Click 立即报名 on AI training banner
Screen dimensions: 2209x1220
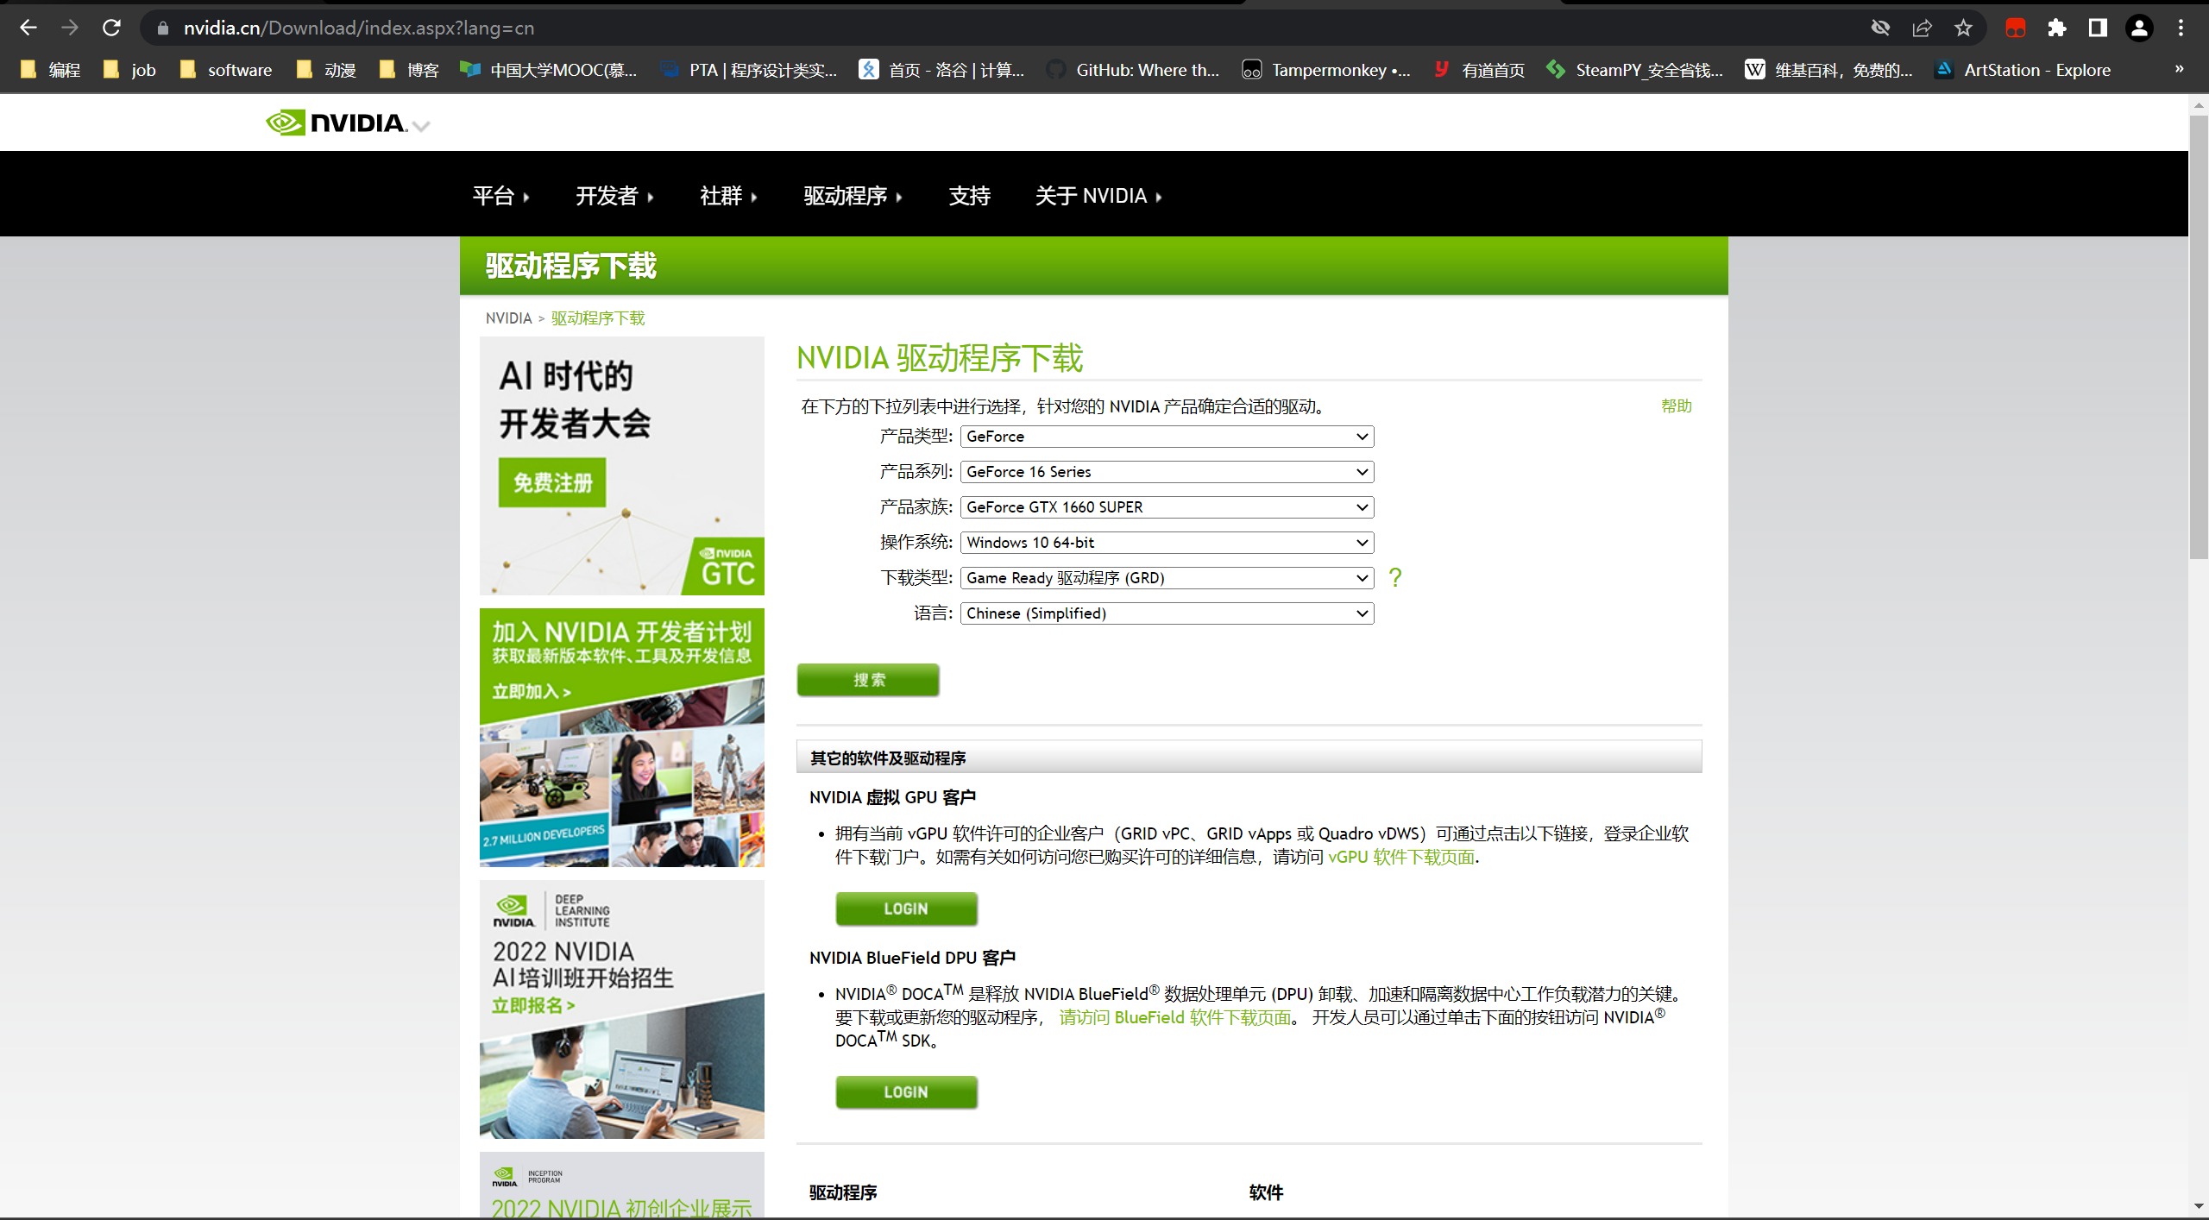click(533, 1006)
